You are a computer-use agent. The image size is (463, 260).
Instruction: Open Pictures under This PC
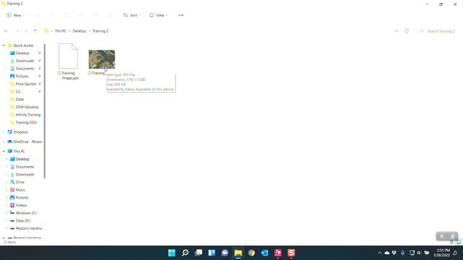click(x=22, y=197)
